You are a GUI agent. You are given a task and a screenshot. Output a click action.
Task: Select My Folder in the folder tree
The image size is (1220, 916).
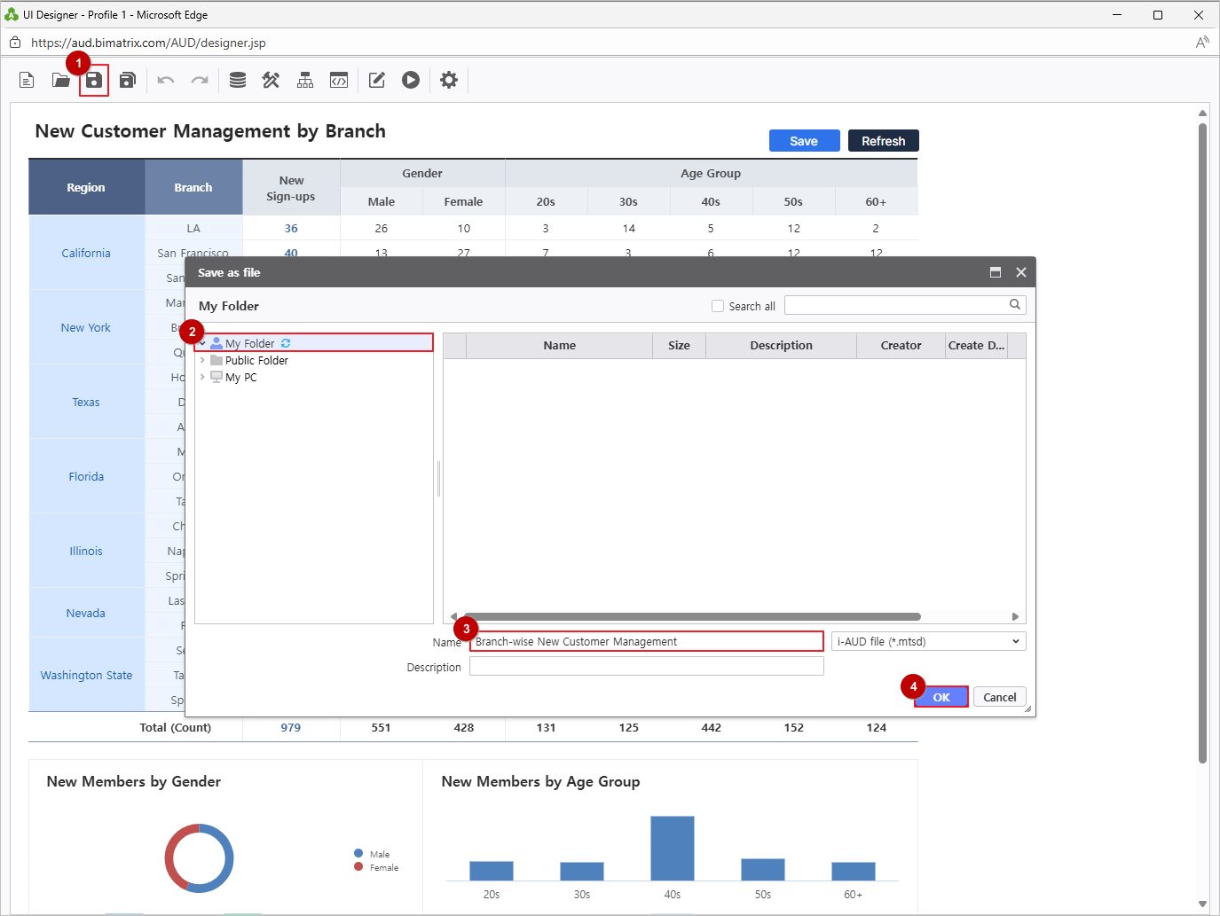pos(249,343)
